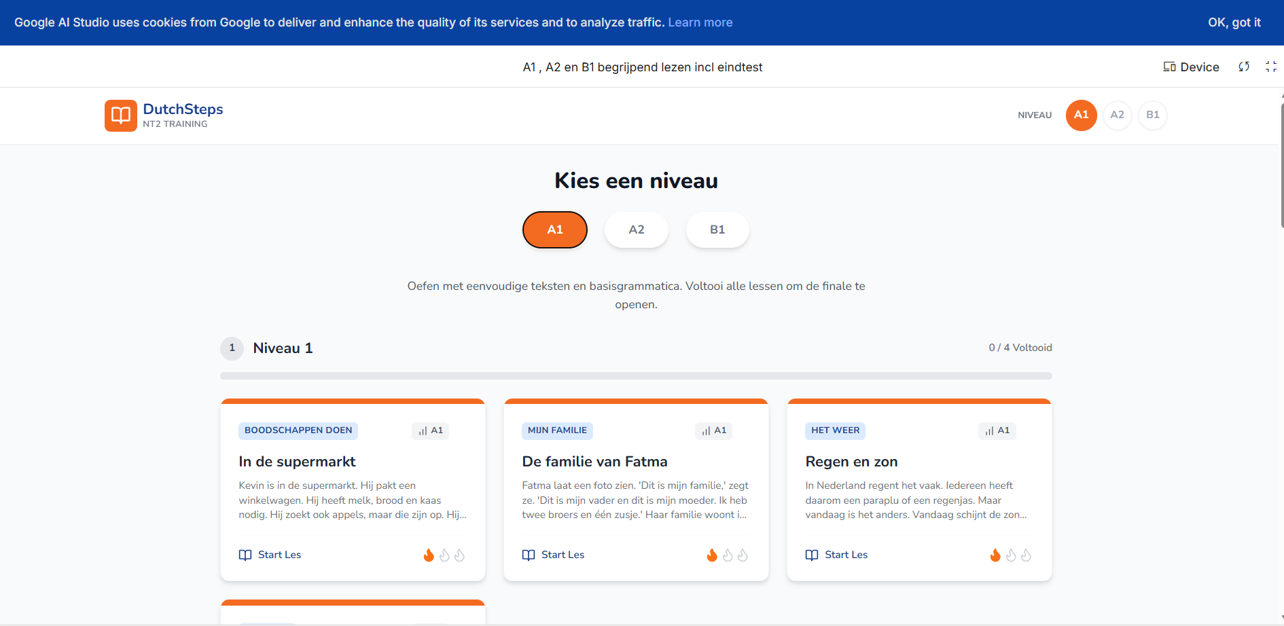The image size is (1284, 626).
Task: Start Les for Regen en zon
Action: [837, 555]
